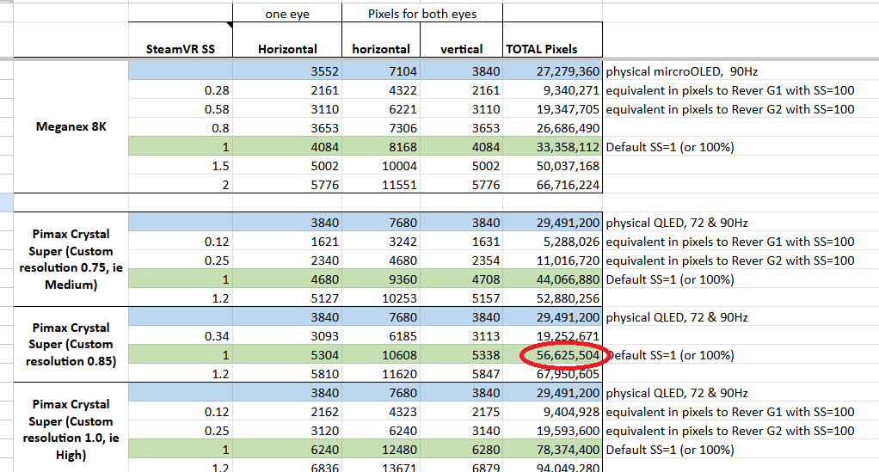879x472 pixels.
Task: Click the "one eye" header cell
Action: 287,13
